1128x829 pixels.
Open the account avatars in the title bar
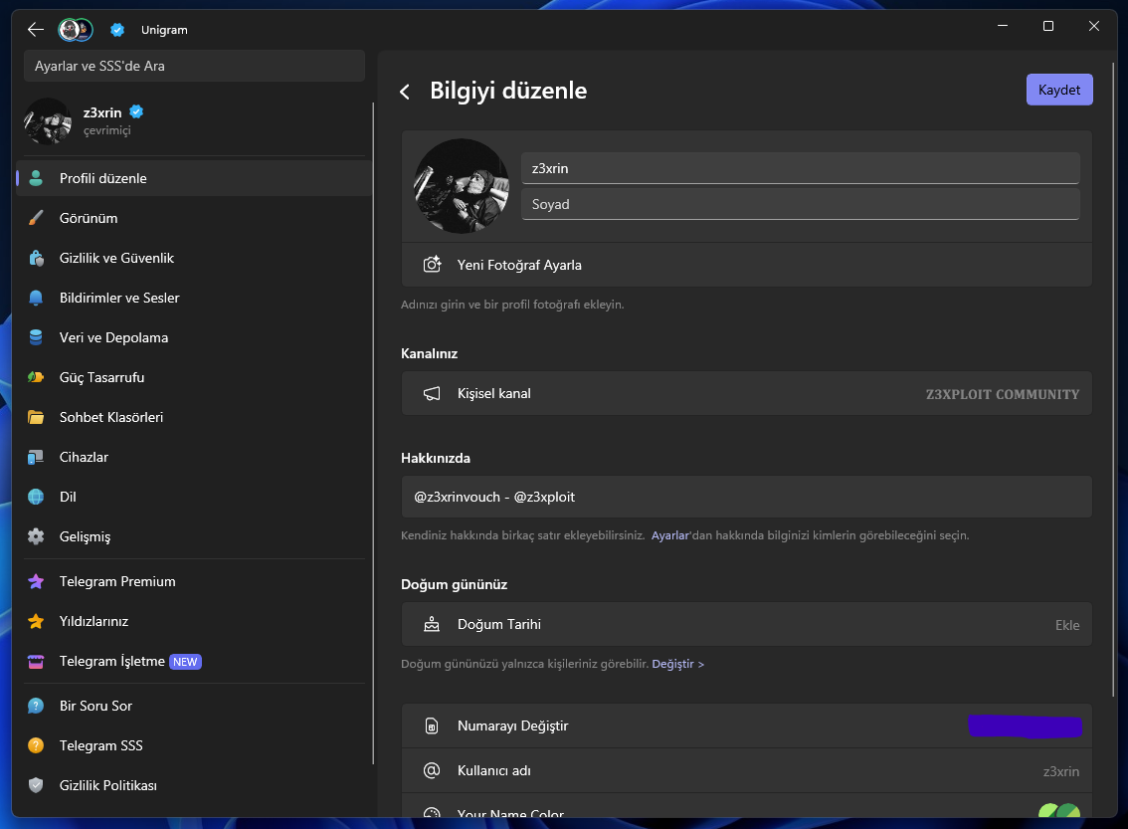coord(75,30)
